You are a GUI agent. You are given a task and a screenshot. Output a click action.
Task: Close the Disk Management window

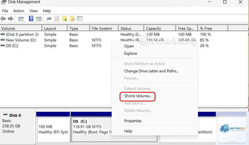click(x=240, y=2)
